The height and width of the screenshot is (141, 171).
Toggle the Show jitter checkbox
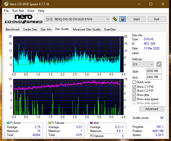pos(134,95)
